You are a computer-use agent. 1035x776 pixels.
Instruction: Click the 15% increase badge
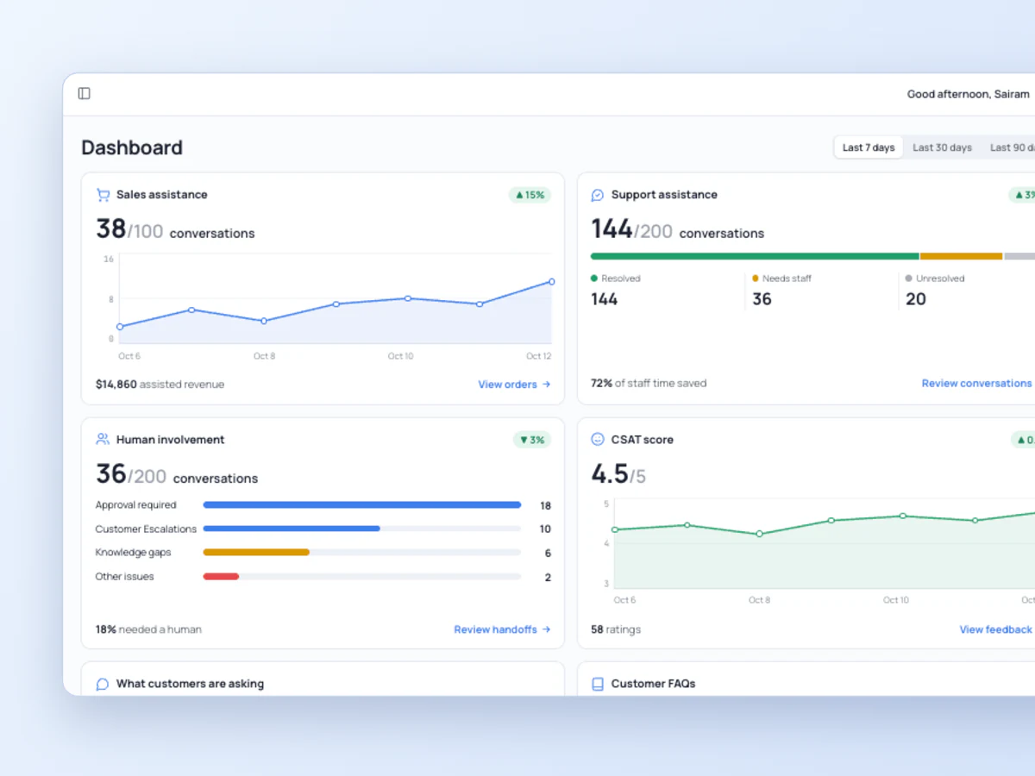pos(530,195)
